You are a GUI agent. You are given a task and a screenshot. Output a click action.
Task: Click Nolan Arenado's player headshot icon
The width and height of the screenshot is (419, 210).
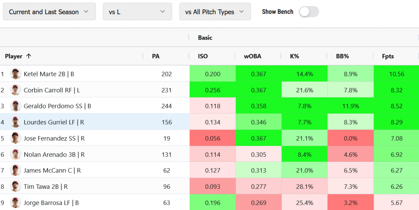[x=16, y=154]
